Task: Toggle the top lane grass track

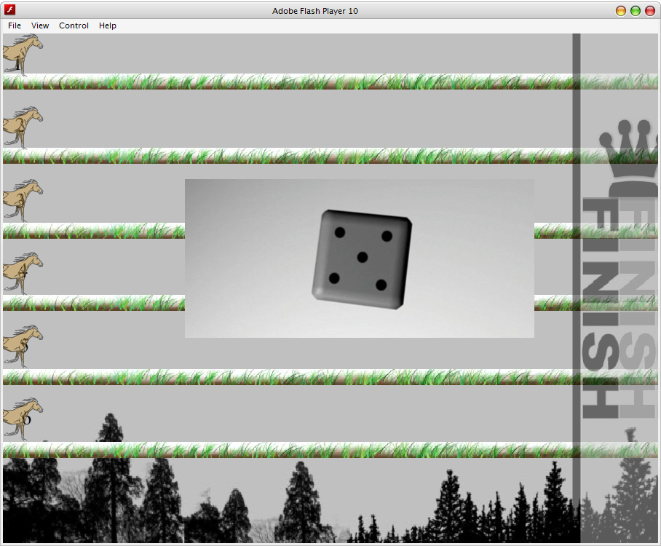Action: pos(291,82)
